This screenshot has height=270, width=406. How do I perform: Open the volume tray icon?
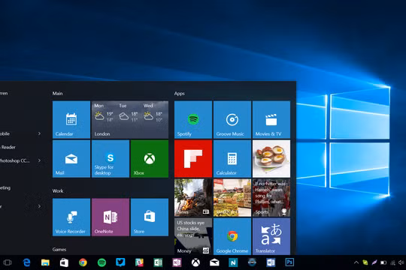(x=401, y=262)
